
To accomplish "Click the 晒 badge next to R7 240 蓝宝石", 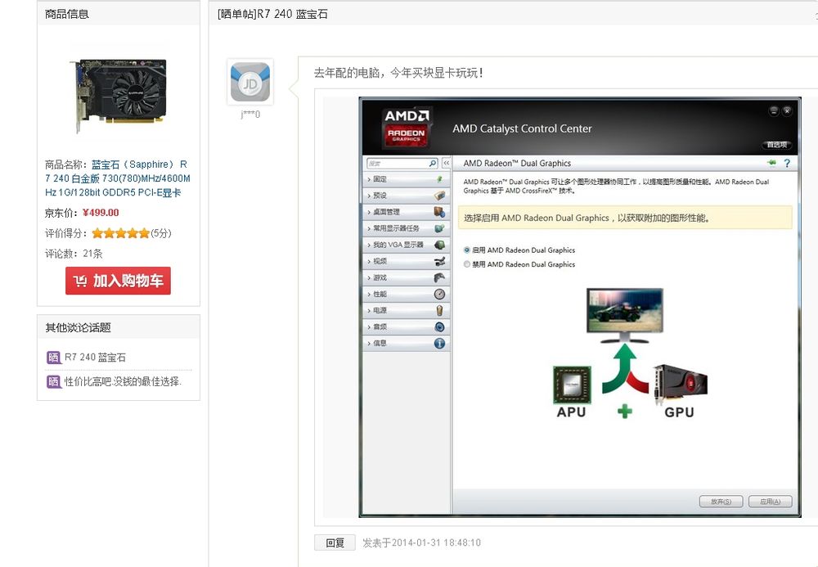I will (x=53, y=358).
